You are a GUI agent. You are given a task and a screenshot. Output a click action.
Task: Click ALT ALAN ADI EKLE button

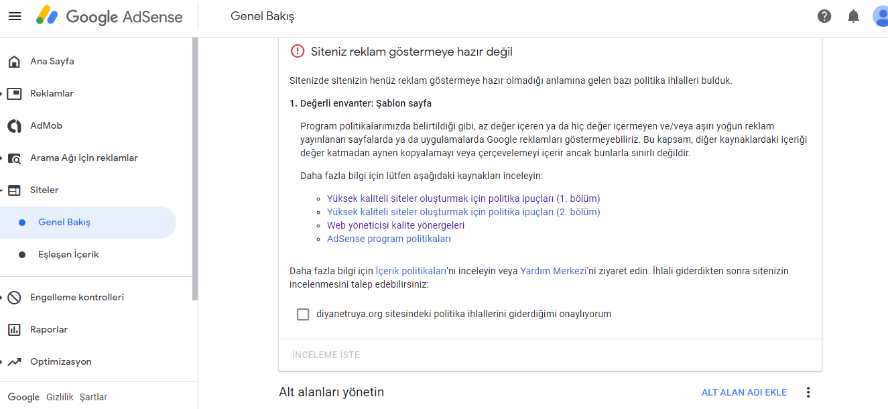744,392
